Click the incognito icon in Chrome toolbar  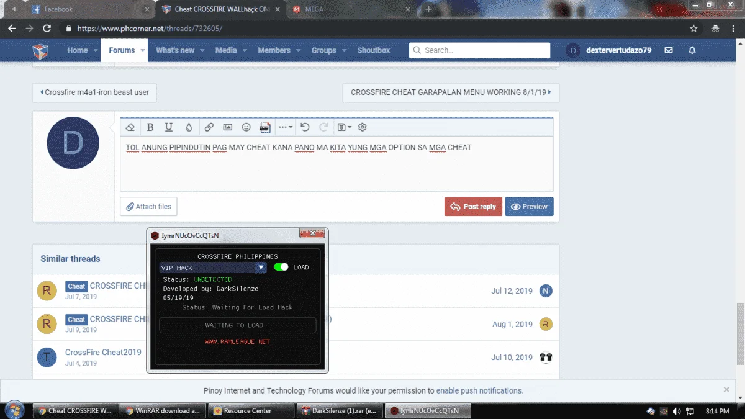coord(715,29)
